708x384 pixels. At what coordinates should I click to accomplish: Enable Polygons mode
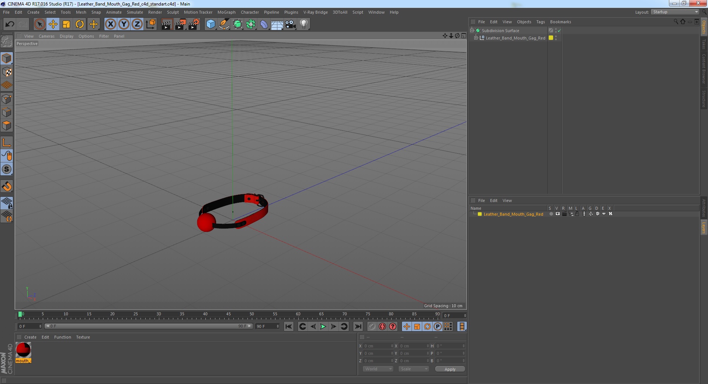point(7,126)
